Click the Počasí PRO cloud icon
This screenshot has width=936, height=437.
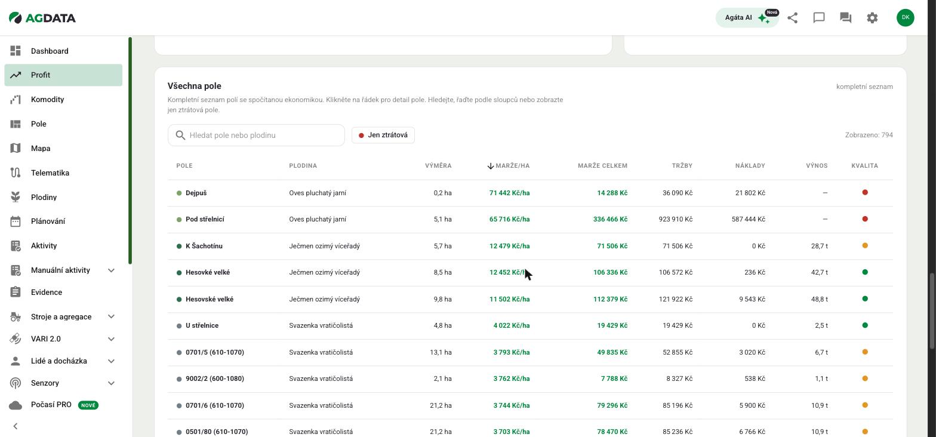click(x=16, y=405)
